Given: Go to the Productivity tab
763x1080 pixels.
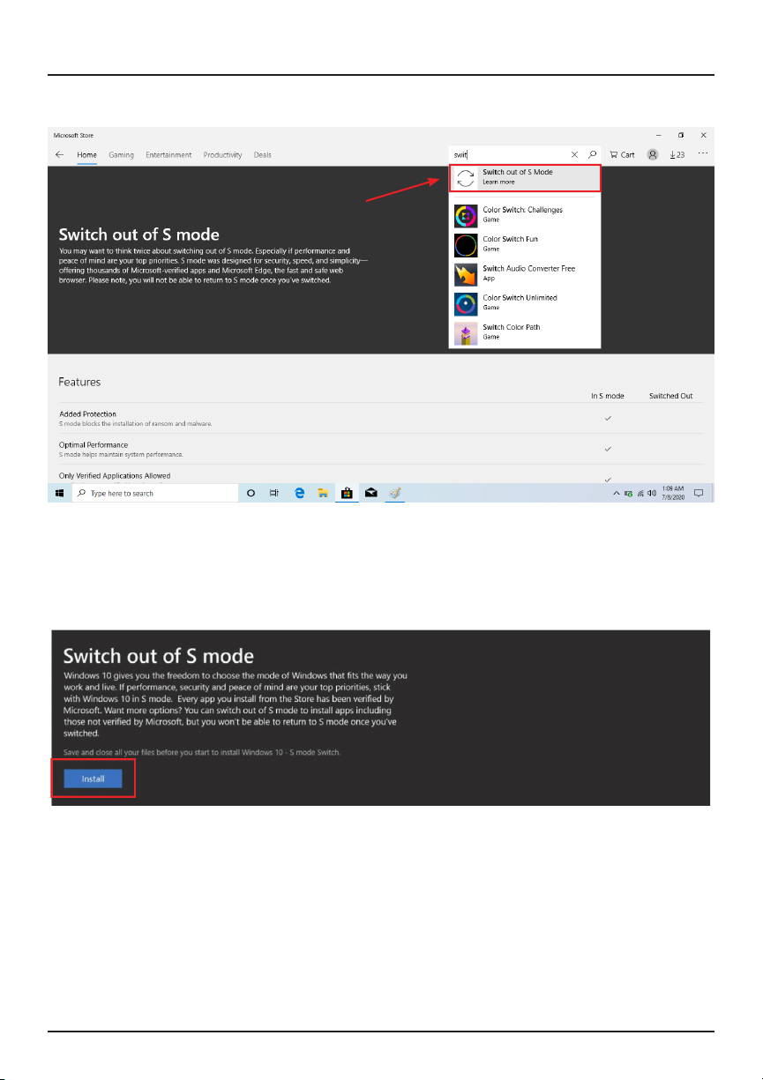Looking at the screenshot, I should [x=222, y=154].
